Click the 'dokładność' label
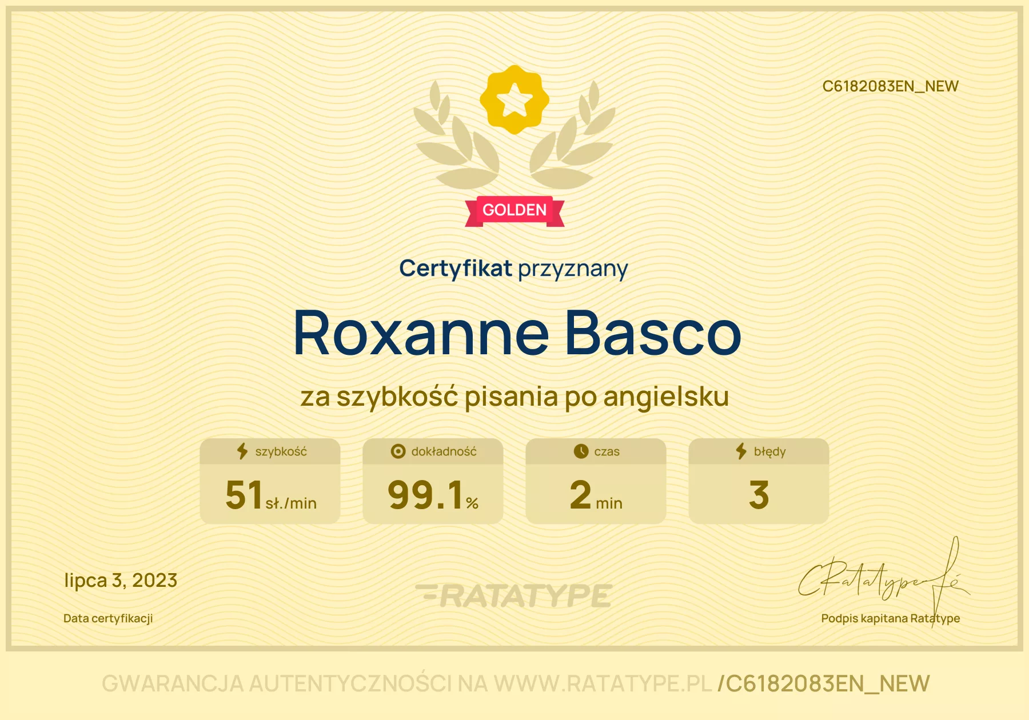The width and height of the screenshot is (1029, 720). pos(444,451)
